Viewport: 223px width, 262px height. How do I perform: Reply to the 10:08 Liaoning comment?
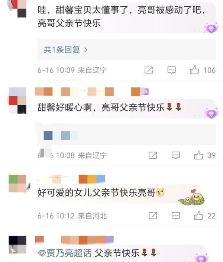click(x=176, y=155)
